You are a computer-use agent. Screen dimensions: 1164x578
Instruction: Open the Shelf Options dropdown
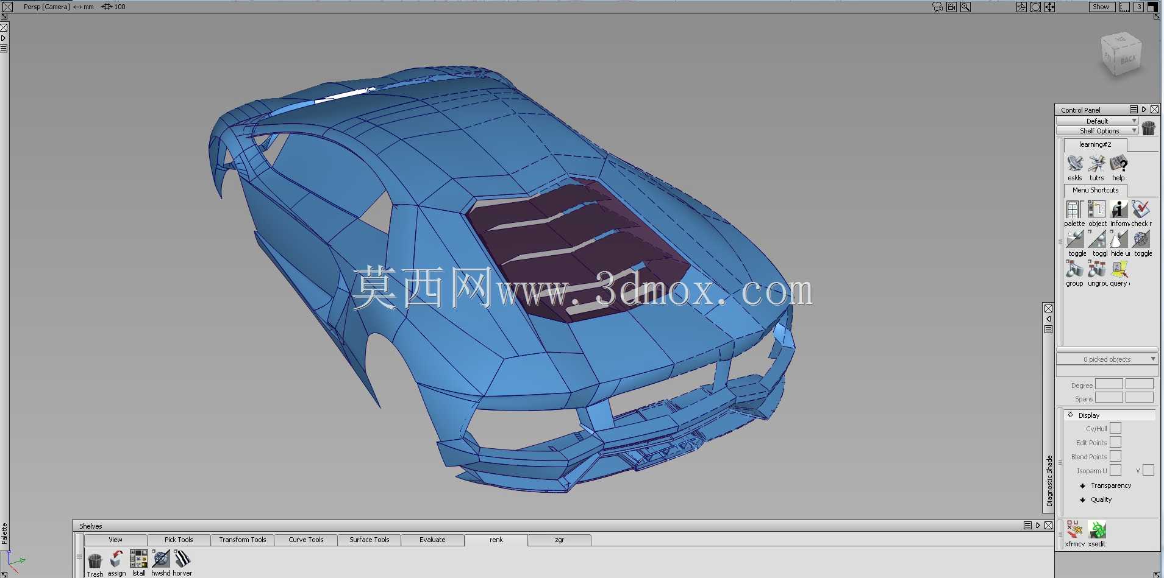point(1097,131)
